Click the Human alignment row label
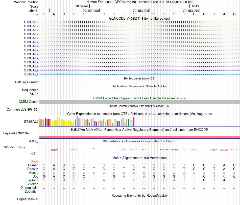The height and width of the screenshot is (205, 240). click(33, 165)
